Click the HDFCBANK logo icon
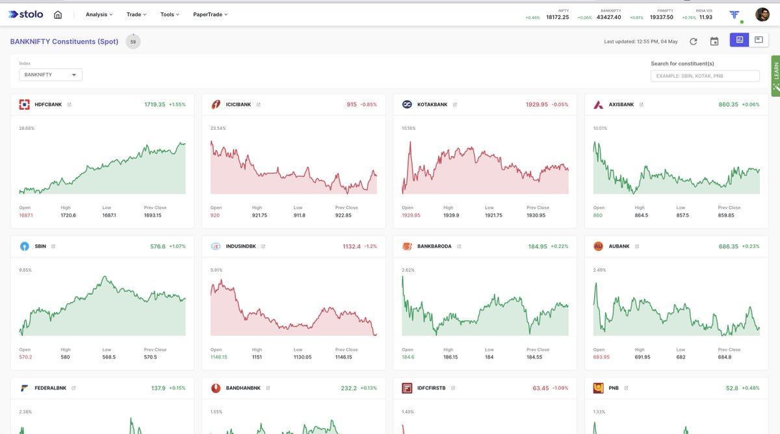Screen dimensions: 780x434 coord(25,105)
